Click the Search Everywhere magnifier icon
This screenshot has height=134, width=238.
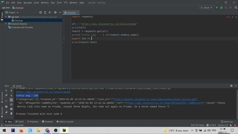(x=236, y=7)
